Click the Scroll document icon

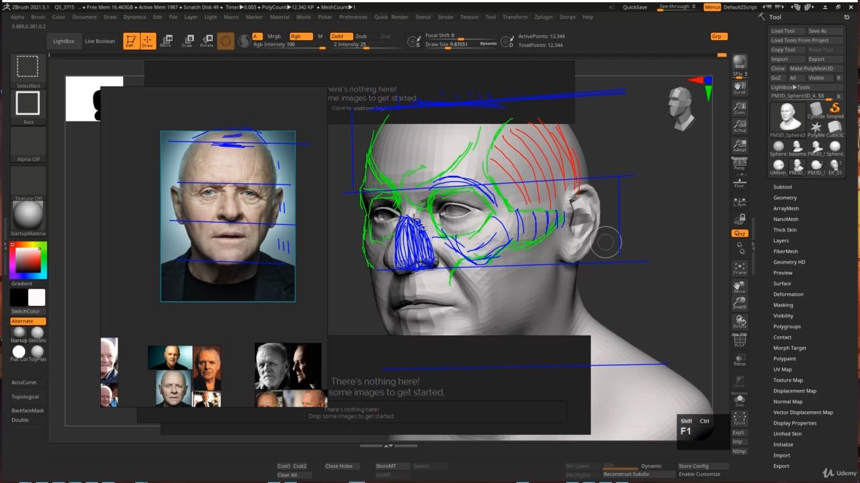pos(740,87)
